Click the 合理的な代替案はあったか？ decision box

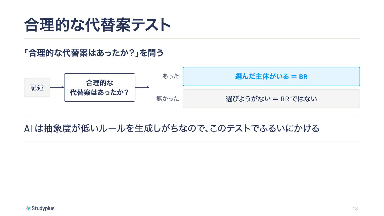pyautogui.click(x=99, y=87)
